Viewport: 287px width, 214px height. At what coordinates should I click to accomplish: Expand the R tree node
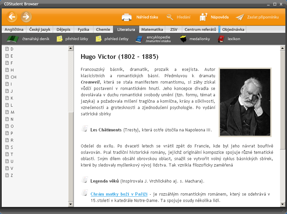(7, 140)
